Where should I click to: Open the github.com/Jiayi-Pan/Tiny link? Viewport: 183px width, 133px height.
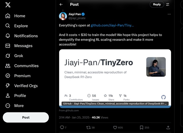point(112,25)
